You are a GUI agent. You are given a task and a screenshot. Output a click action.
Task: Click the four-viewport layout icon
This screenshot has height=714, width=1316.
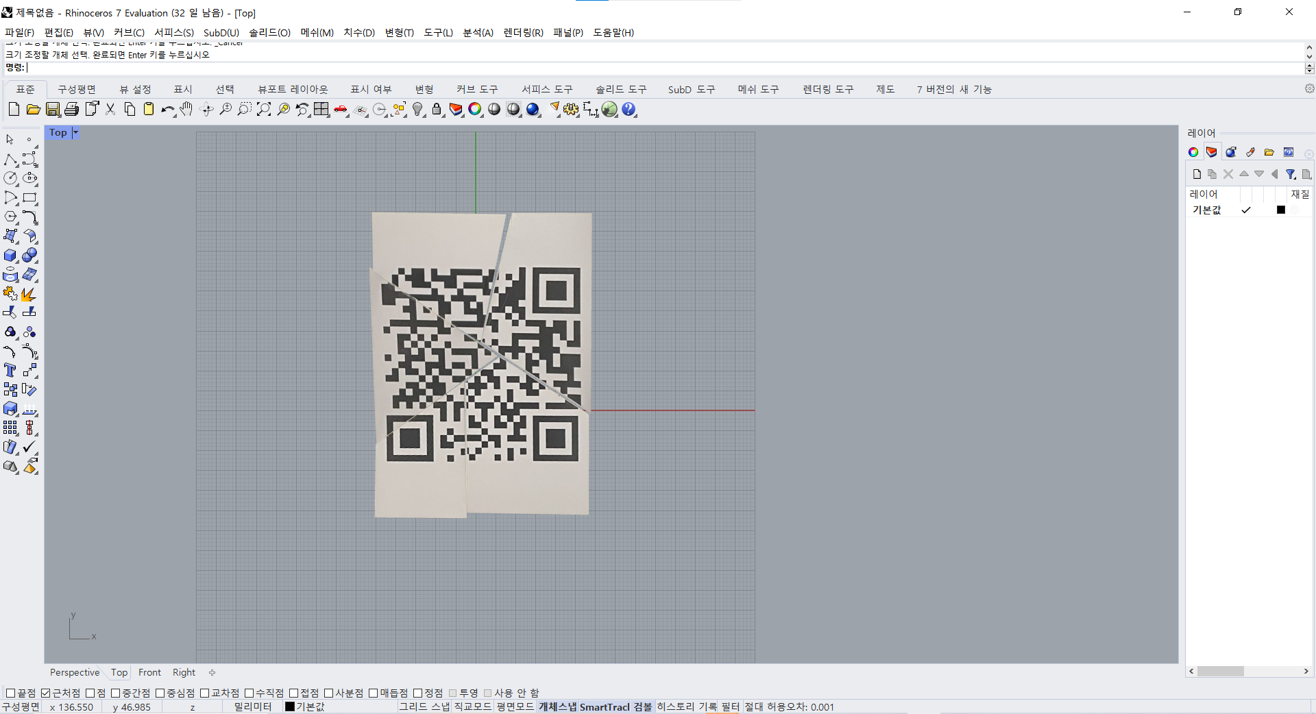click(321, 109)
